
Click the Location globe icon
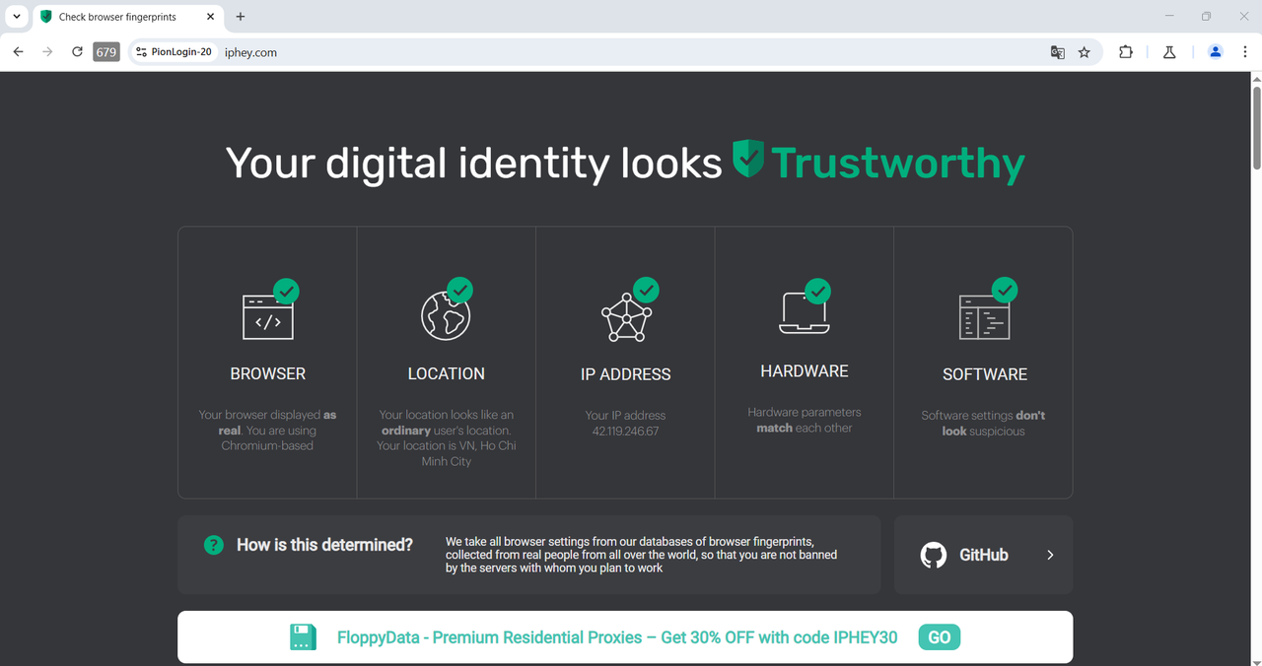(x=446, y=315)
